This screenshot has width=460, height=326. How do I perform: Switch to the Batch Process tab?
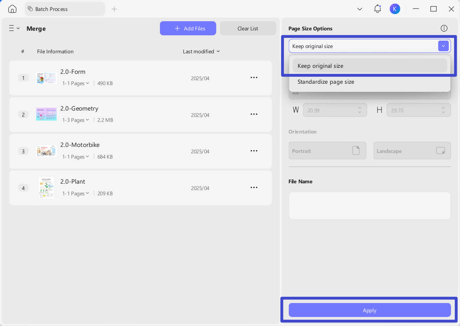(x=65, y=9)
